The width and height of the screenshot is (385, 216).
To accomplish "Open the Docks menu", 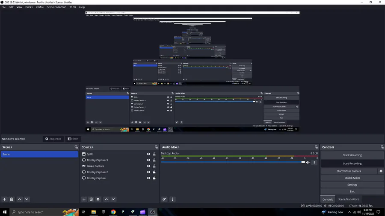I will click(x=29, y=7).
